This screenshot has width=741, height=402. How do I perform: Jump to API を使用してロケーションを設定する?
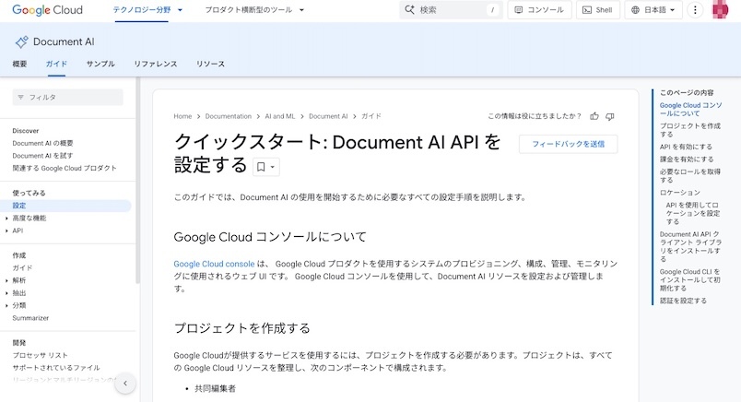point(693,213)
